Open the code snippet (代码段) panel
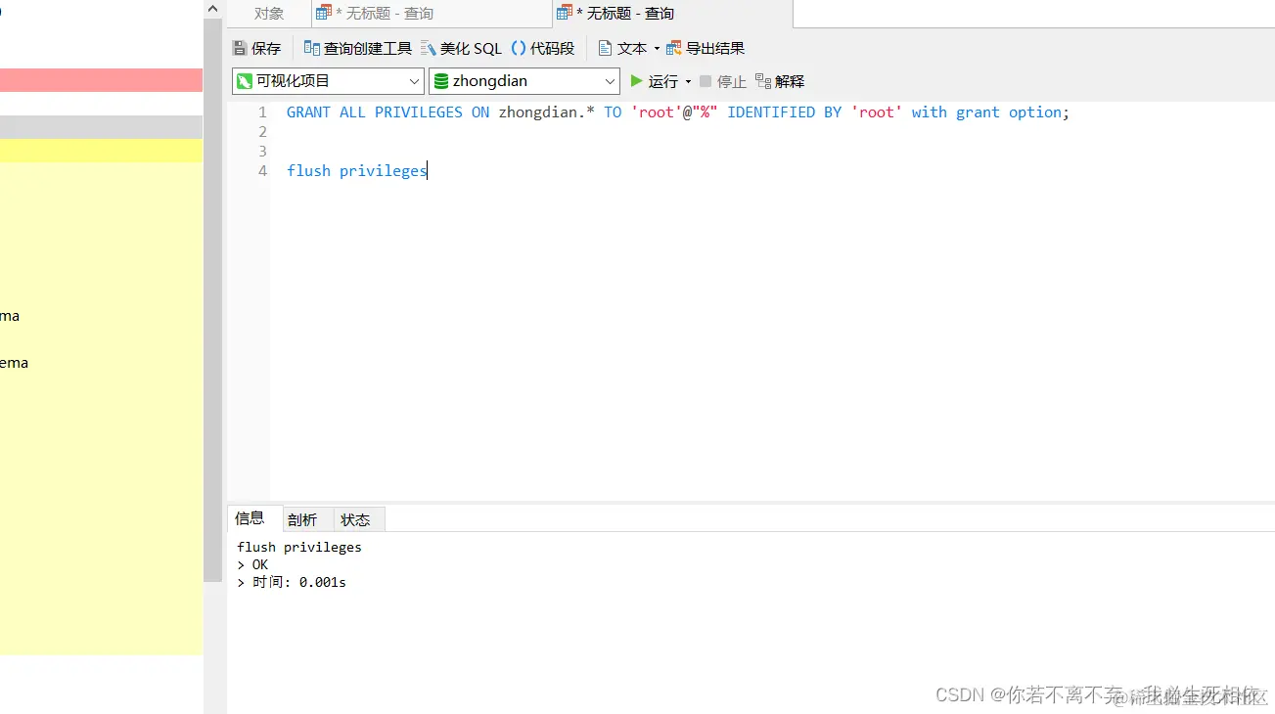The image size is (1275, 714). point(543,48)
